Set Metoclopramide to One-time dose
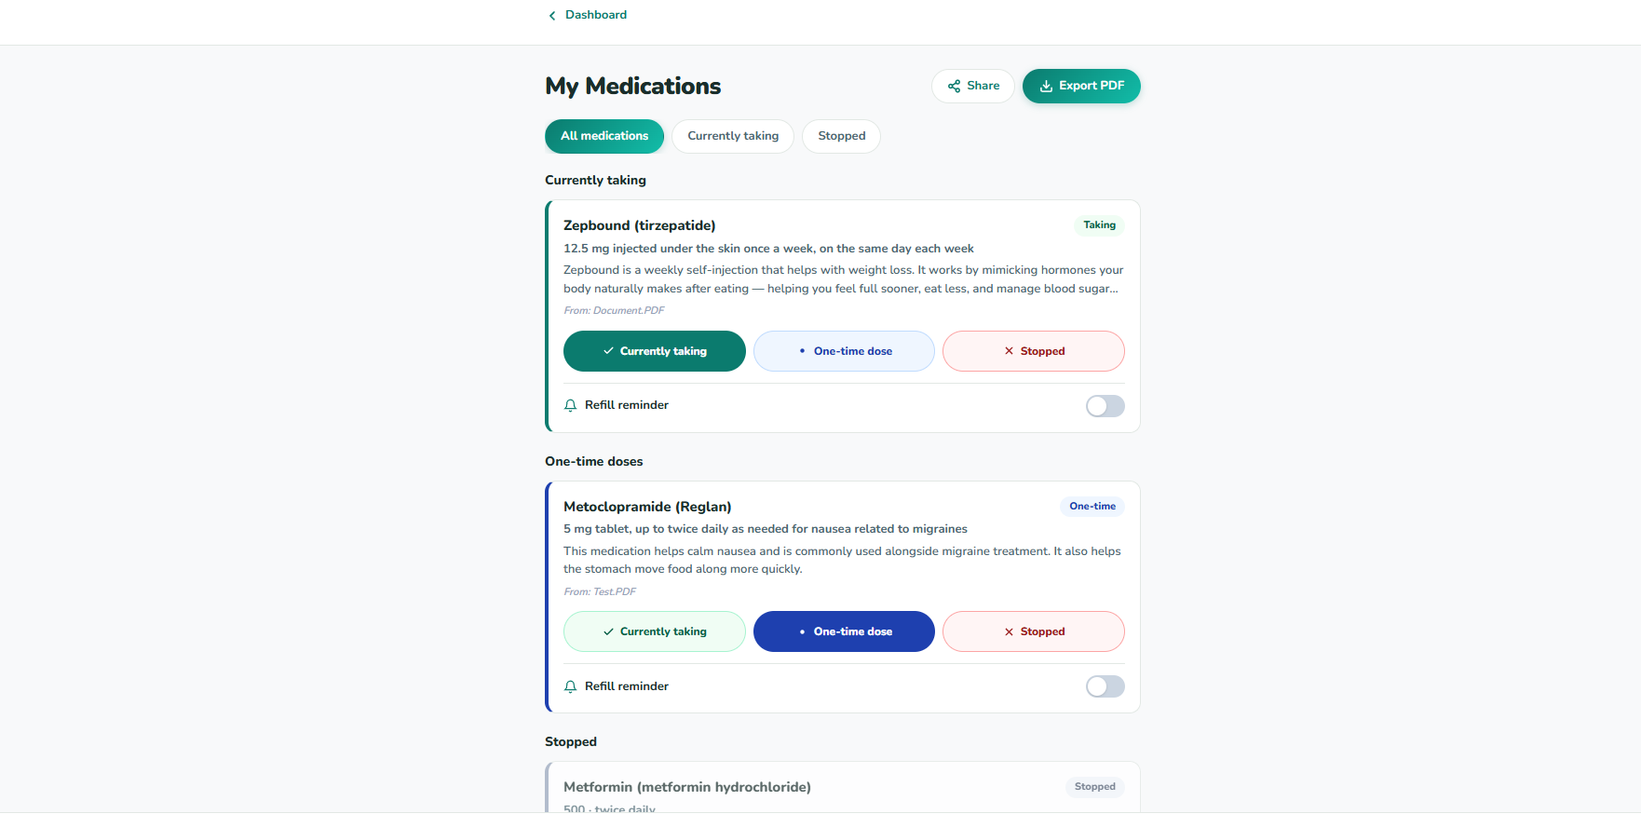This screenshot has height=814, width=1641. coord(844,631)
